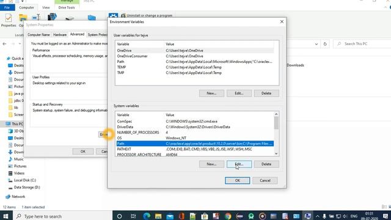
Task: Click the Search This PC field
Action: pos(363,44)
